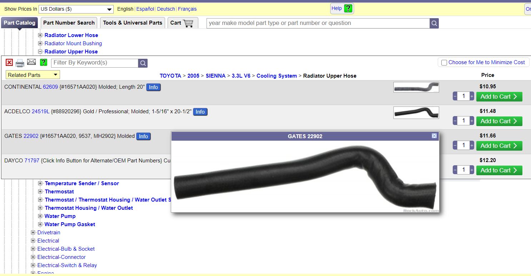Open ACDELCO 24519L hose thumbnail

pos(416,113)
